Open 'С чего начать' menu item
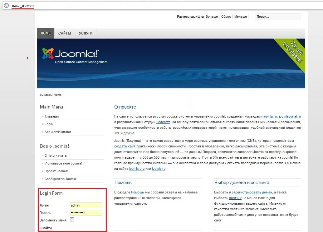The image size is (323, 232). [x=56, y=155]
